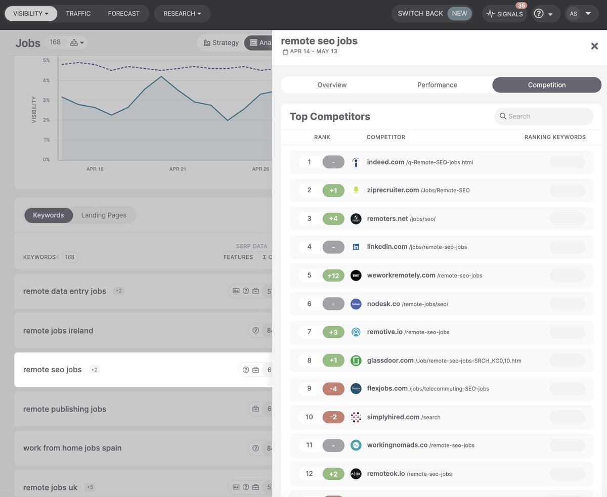Click the flexjobs.com favicon

[x=356, y=389]
